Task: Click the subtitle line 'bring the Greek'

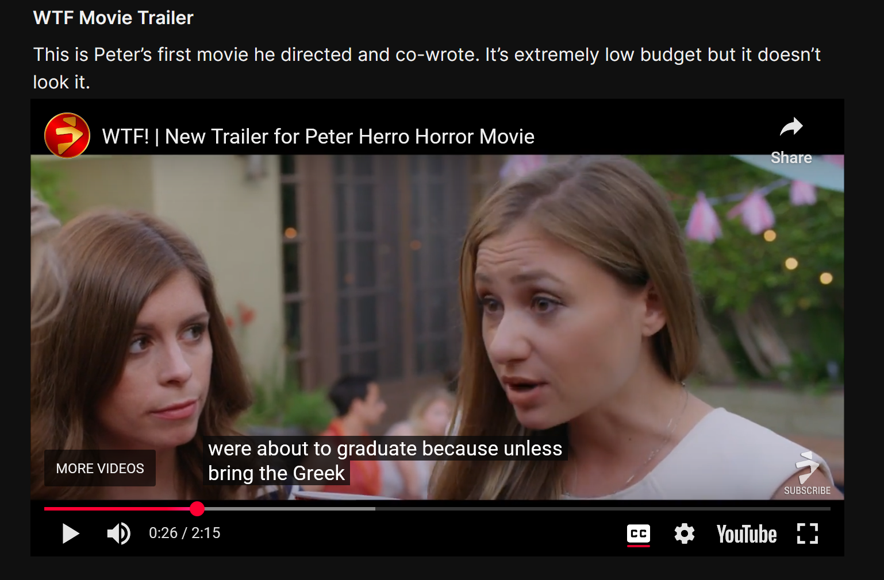Action: coord(276,473)
